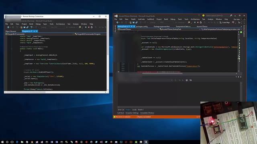Click the yellow feedback smiley icon
257x144 pixels.
[203, 16]
